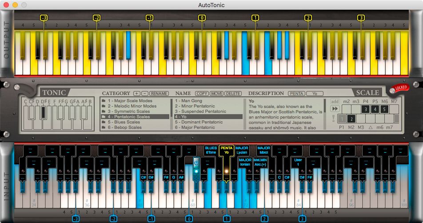The width and height of the screenshot is (423, 223).
Task: Select the Minor Pentatonic scale
Action: click(x=208, y=106)
